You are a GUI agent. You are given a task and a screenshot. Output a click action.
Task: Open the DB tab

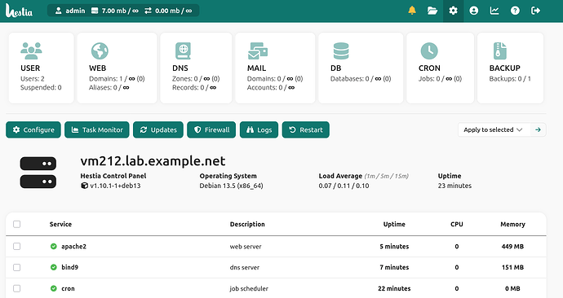pos(361,68)
